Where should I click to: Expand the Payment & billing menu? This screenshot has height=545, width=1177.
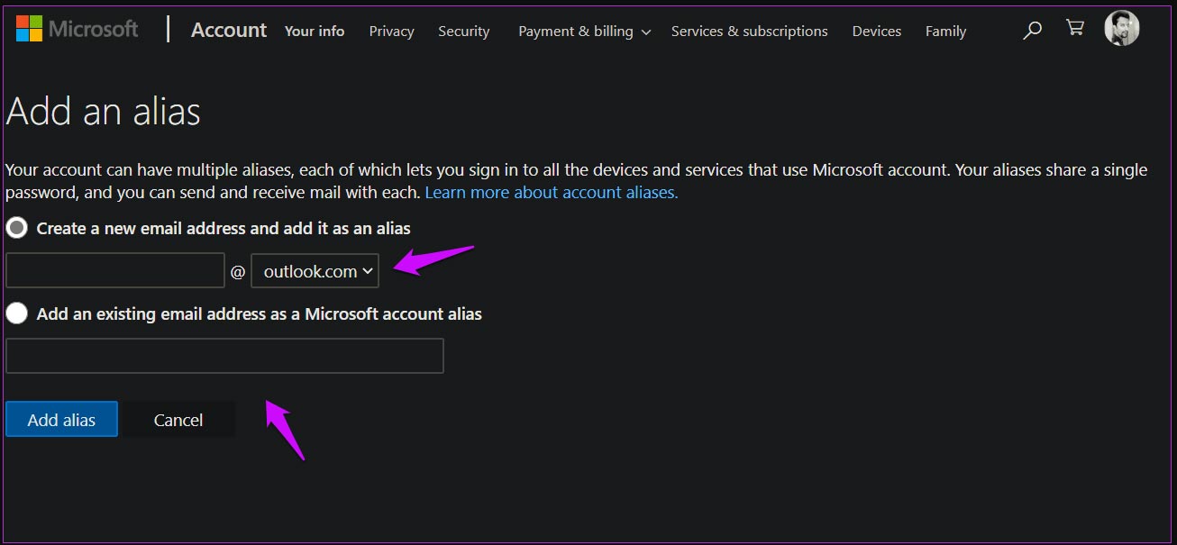click(584, 31)
